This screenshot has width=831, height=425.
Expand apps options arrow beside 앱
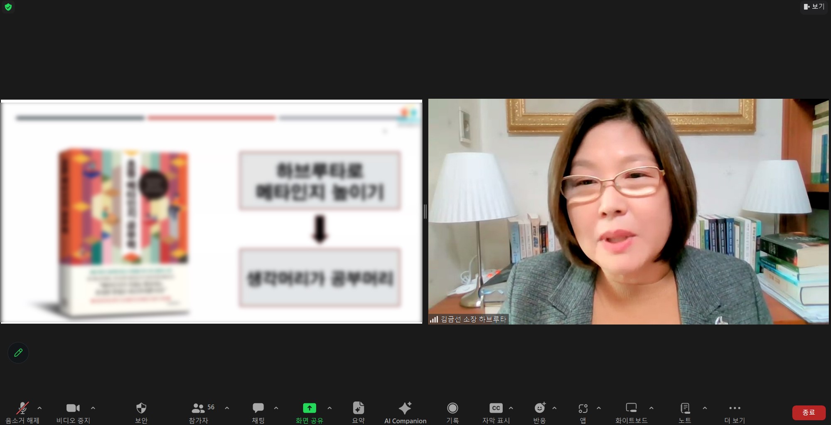599,408
